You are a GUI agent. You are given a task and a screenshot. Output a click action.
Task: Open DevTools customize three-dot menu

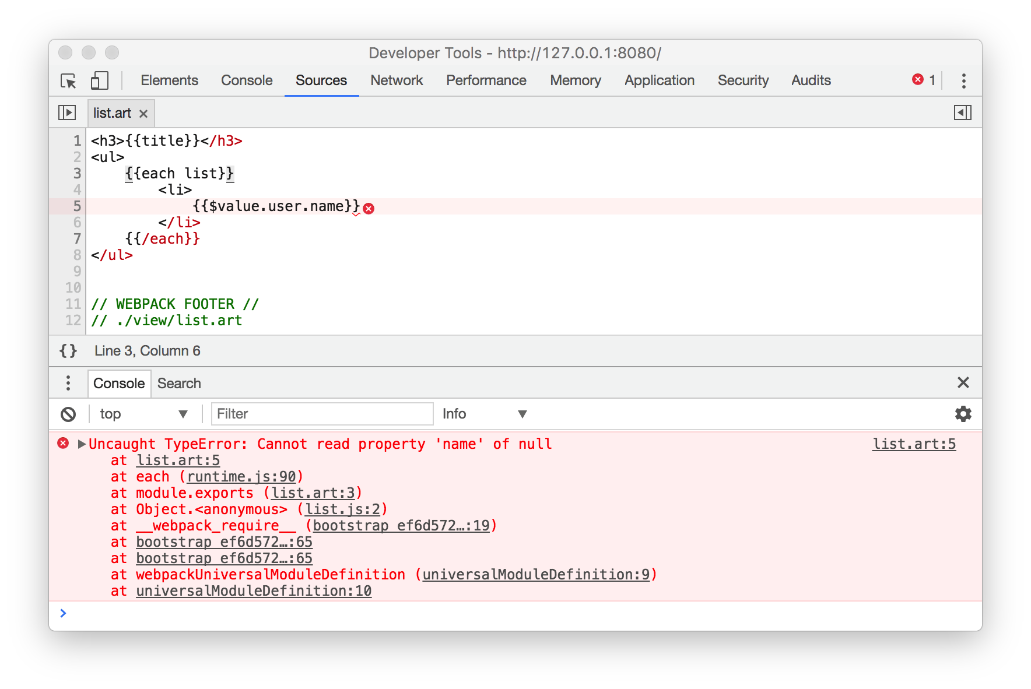pos(963,80)
